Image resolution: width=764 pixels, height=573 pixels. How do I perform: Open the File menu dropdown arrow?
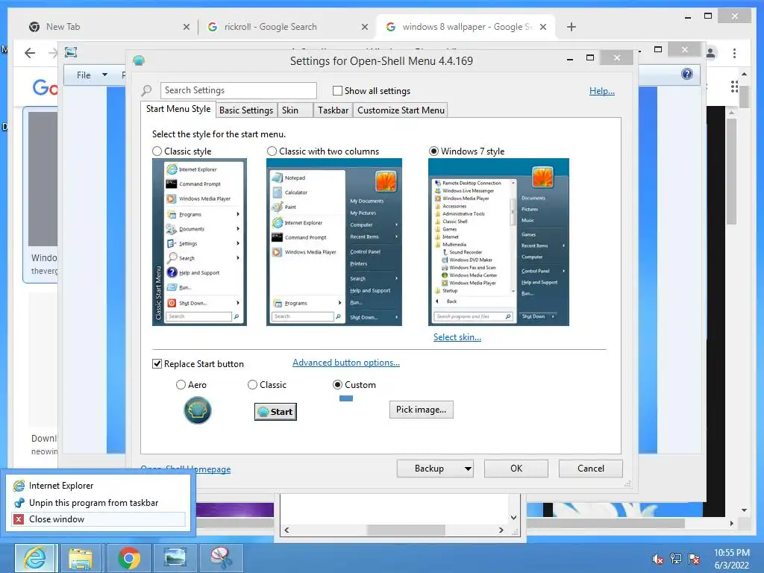point(104,75)
